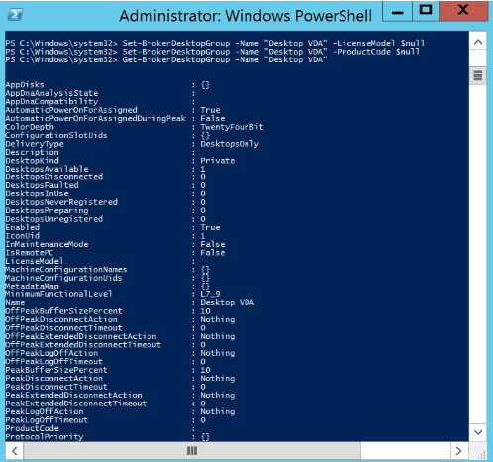The image size is (493, 462).
Task: Click the DesktopsPreparing property
Action: [47, 211]
